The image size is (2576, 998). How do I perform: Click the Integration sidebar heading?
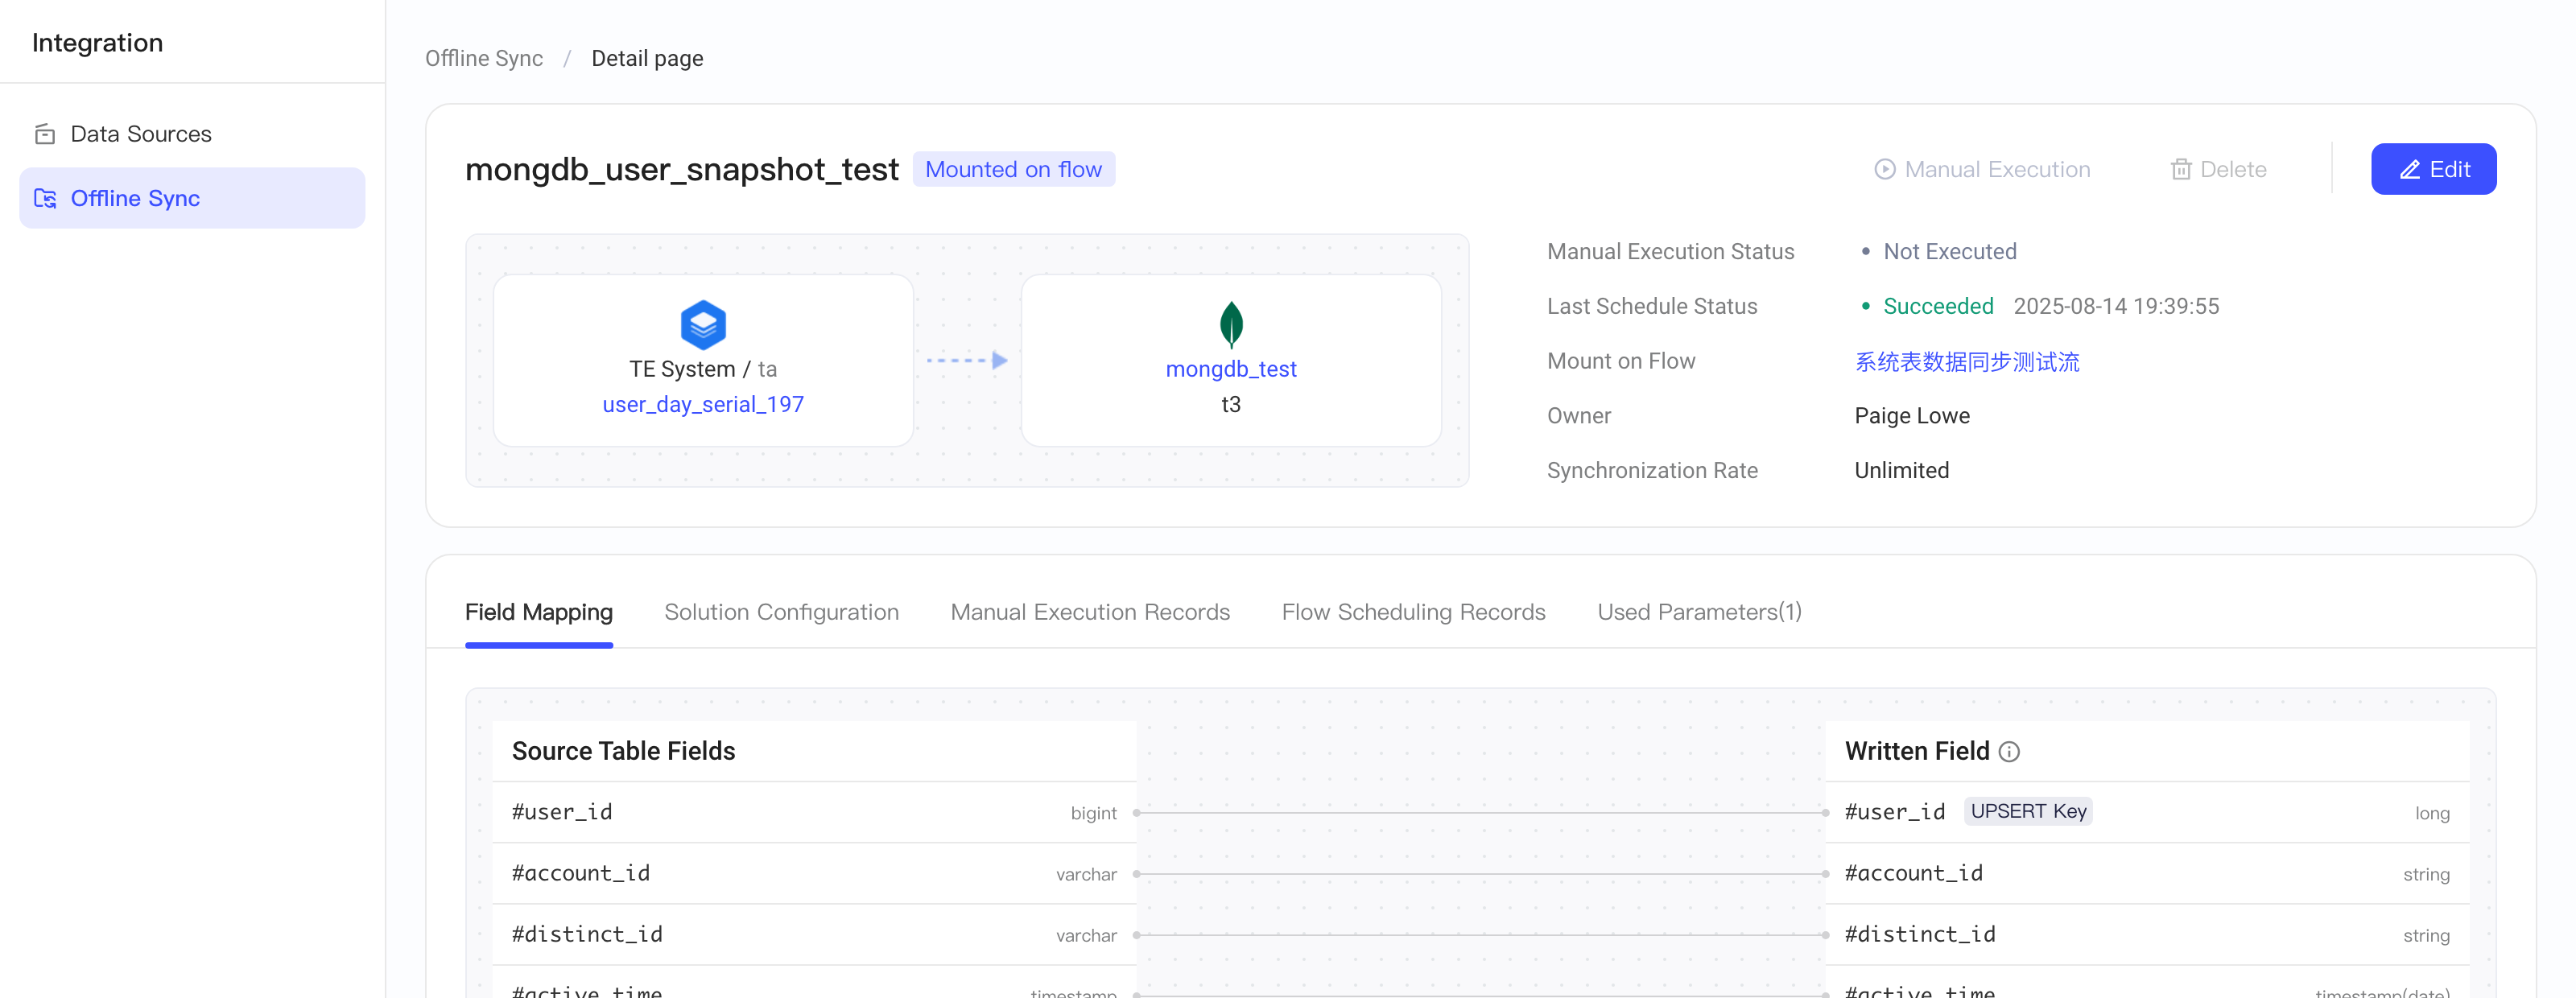97,42
